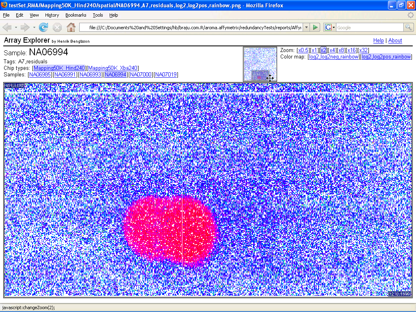Open the address bar history dropdown
Image resolution: width=416 pixels, height=312 pixels.
tap(305, 27)
